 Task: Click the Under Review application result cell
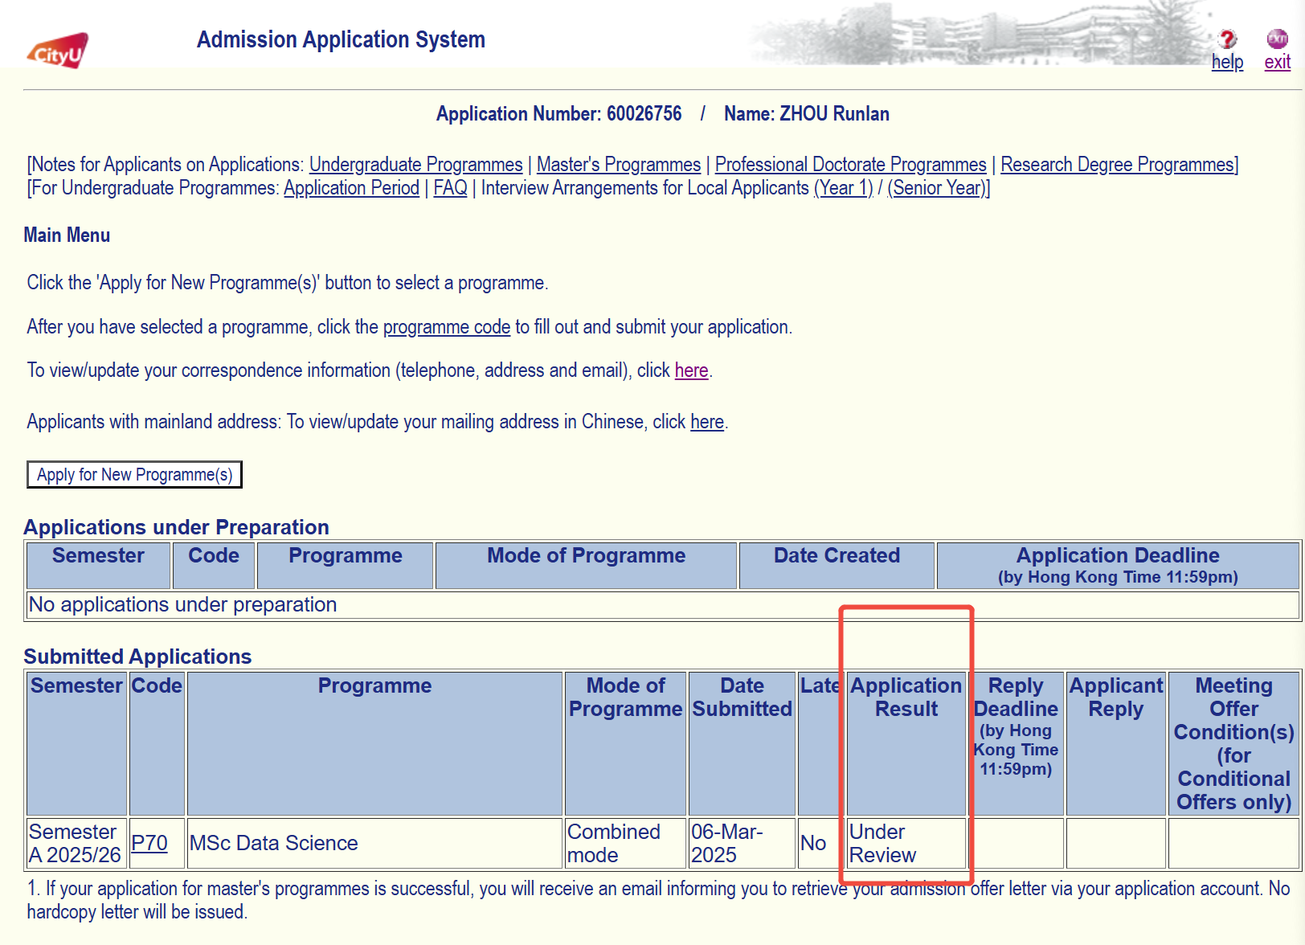click(x=906, y=843)
